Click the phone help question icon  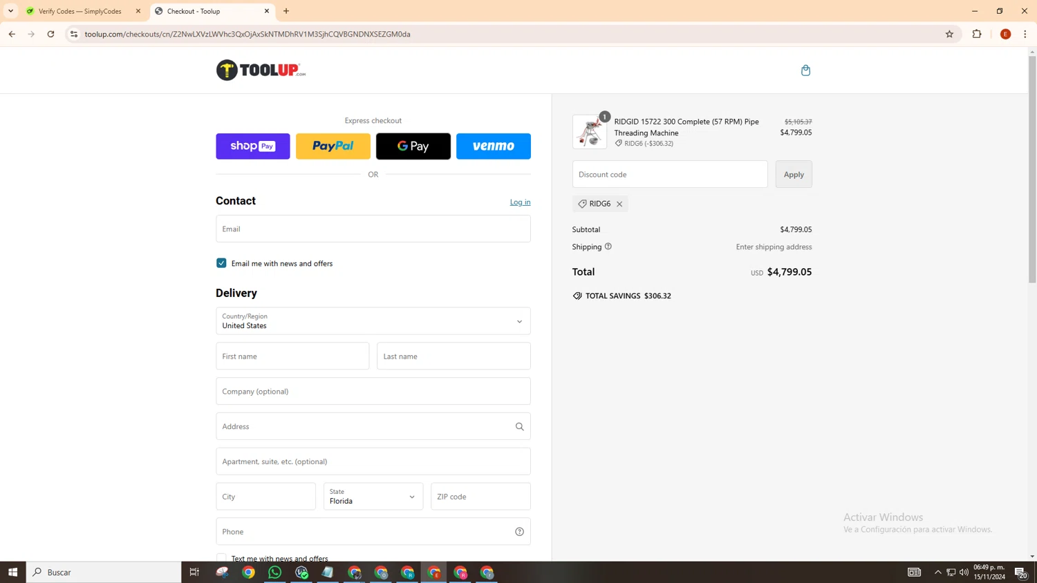pos(520,532)
